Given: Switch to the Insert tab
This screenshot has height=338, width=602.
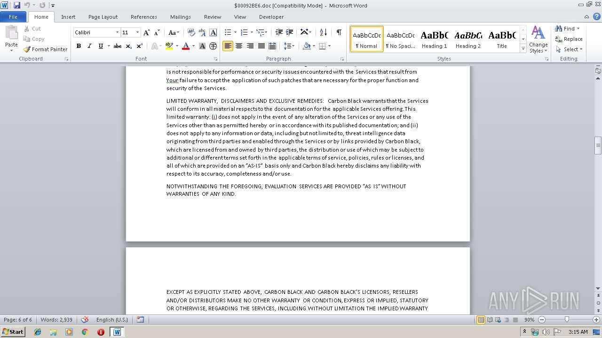Looking at the screenshot, I should 68,17.
